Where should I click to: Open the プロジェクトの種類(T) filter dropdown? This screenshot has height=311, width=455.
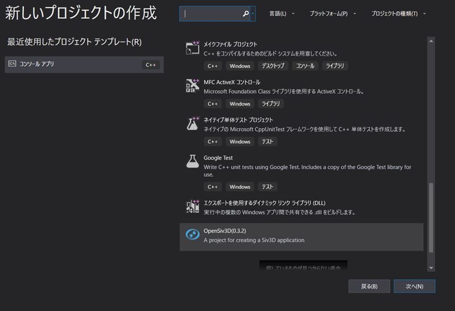point(399,14)
